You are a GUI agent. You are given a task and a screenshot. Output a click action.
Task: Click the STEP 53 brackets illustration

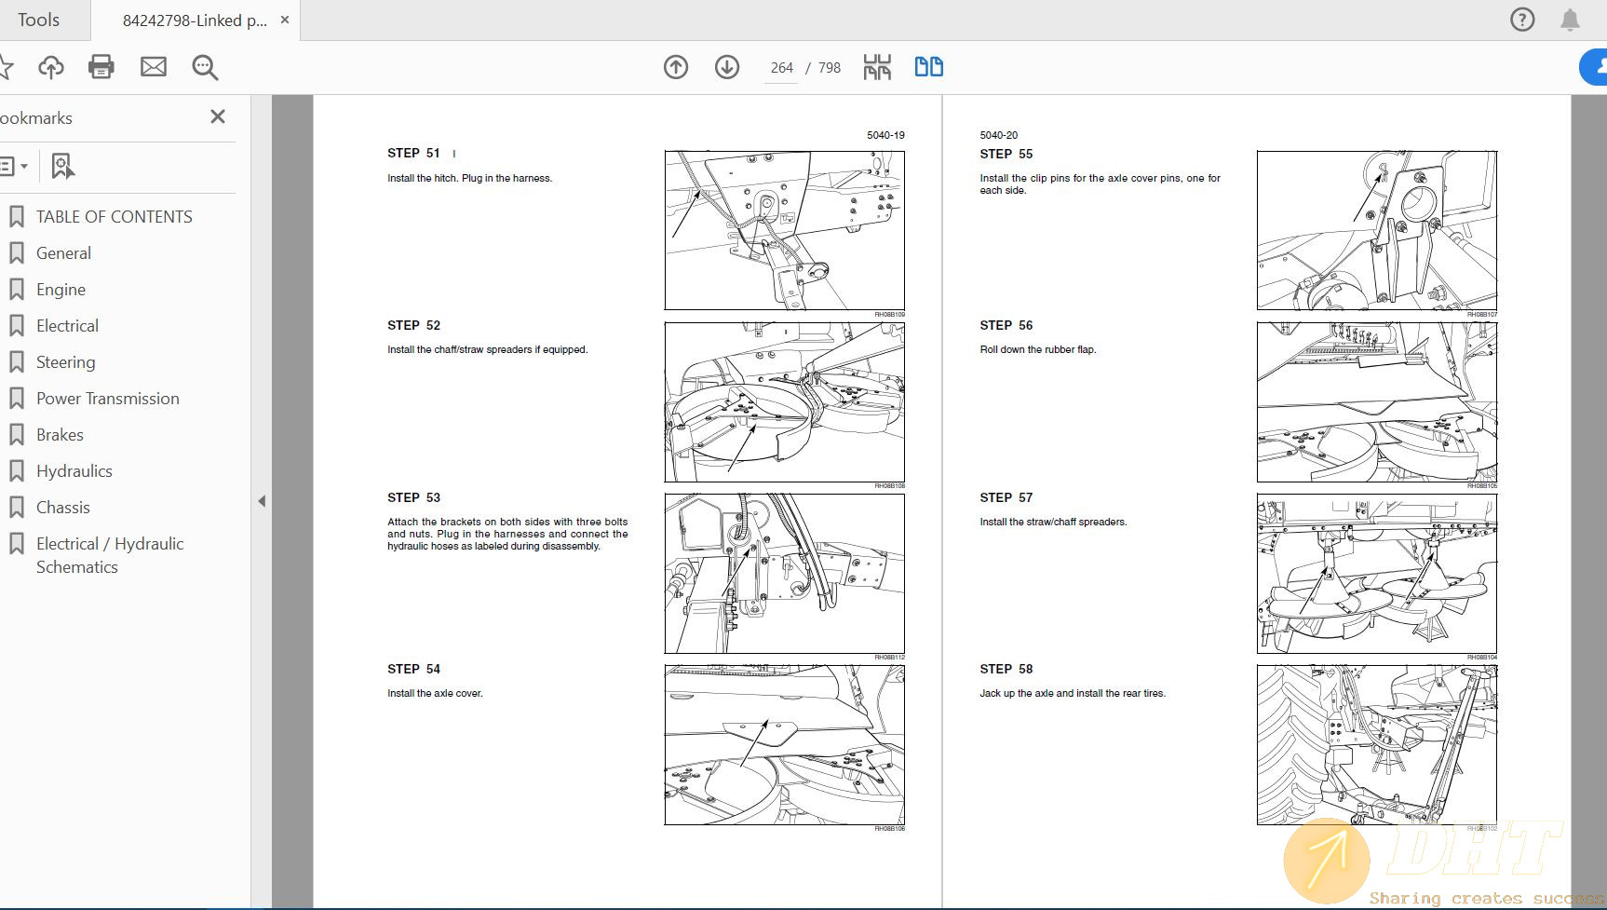point(784,574)
